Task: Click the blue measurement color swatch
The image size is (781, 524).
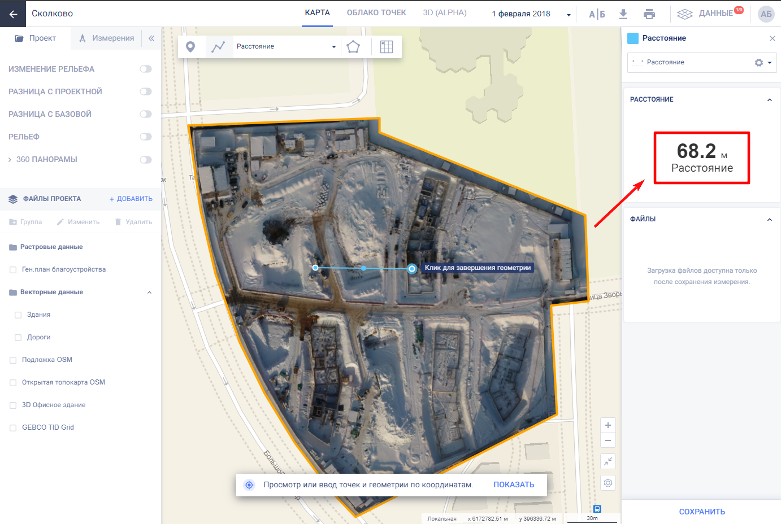Action: 633,38
